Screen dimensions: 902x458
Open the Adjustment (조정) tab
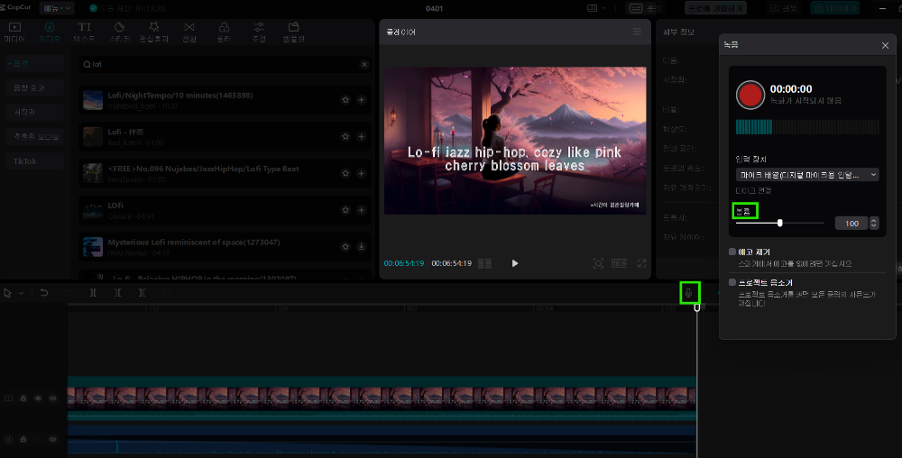click(259, 32)
